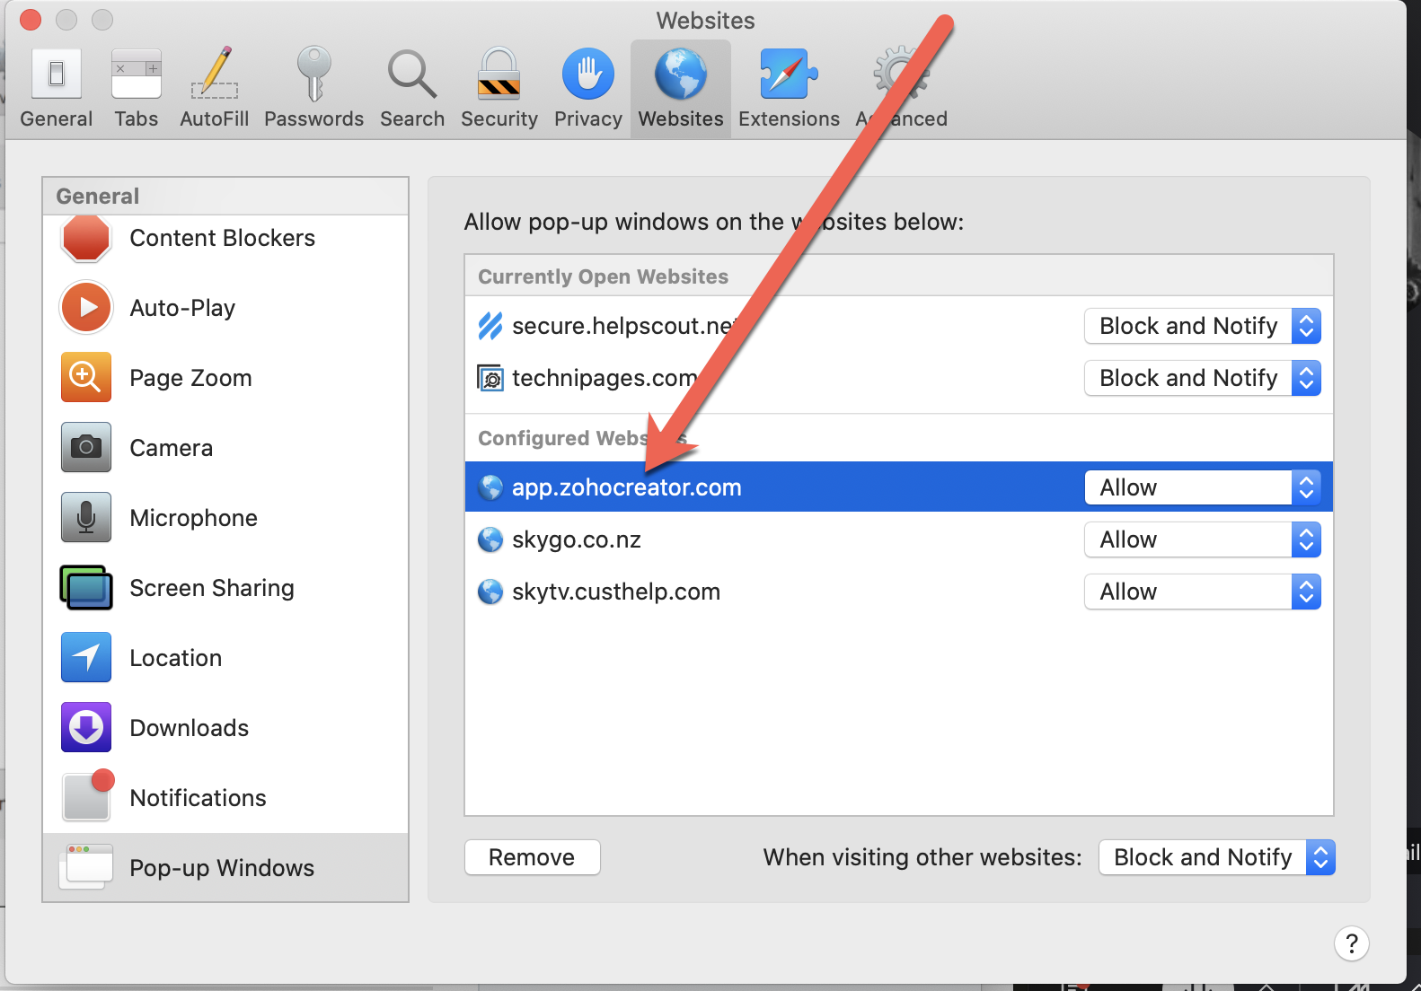Image resolution: width=1421 pixels, height=991 pixels.
Task: Select Auto-Play icon in sidebar
Action: [x=86, y=307]
